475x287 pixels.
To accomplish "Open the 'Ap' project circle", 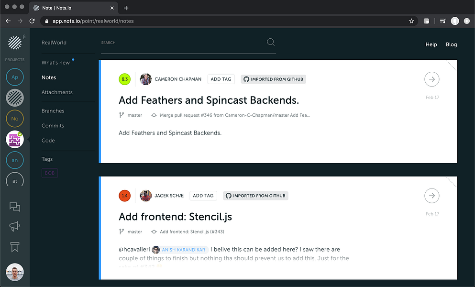I will [x=15, y=77].
